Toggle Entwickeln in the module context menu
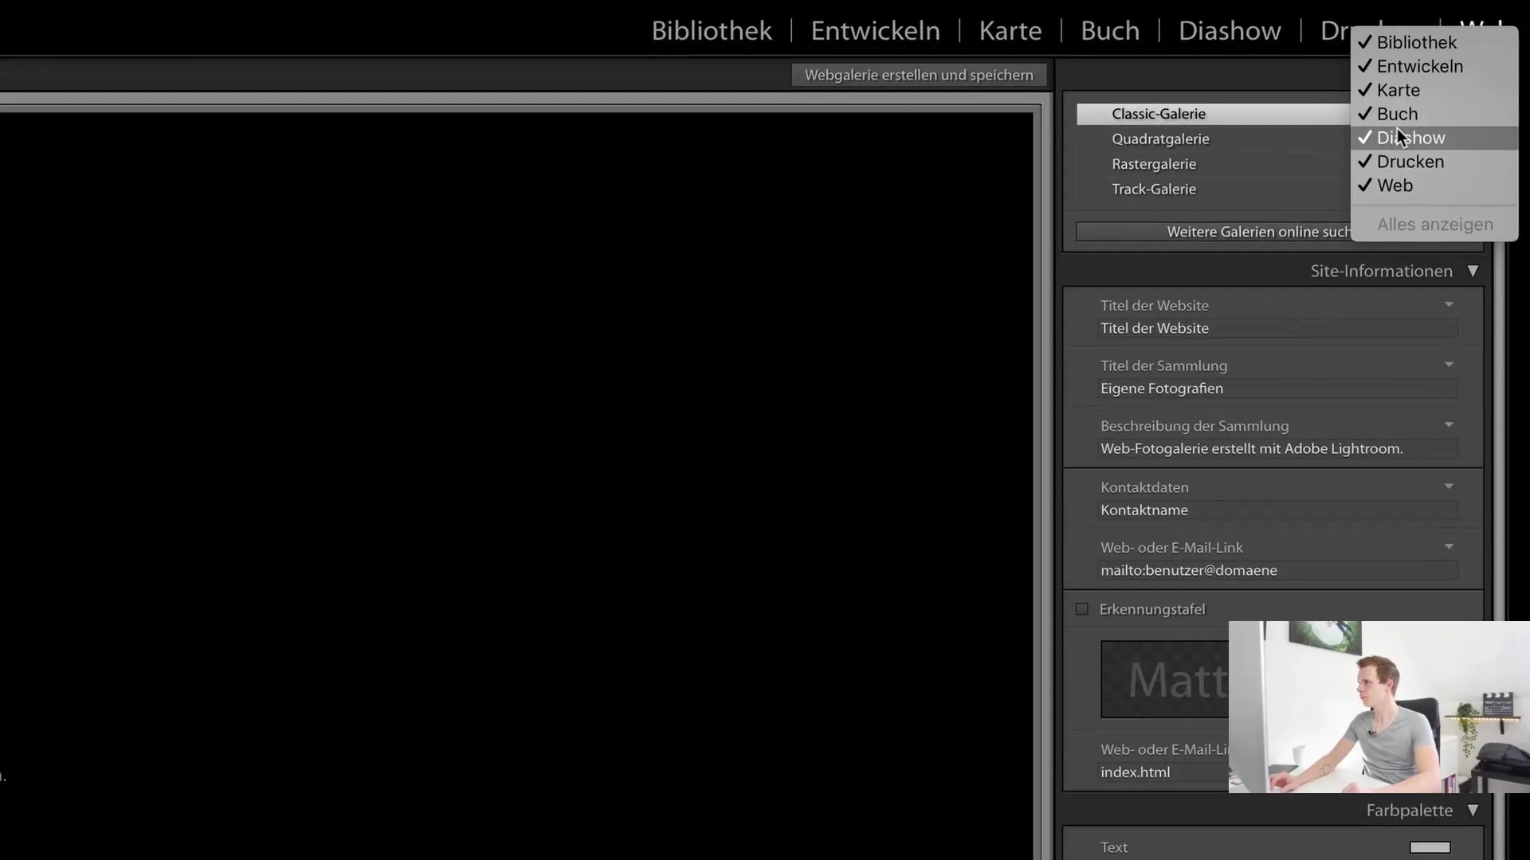Screen dimensions: 1530x860 1433,66
